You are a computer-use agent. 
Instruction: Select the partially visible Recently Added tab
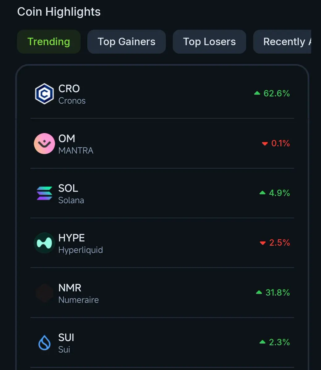282,42
